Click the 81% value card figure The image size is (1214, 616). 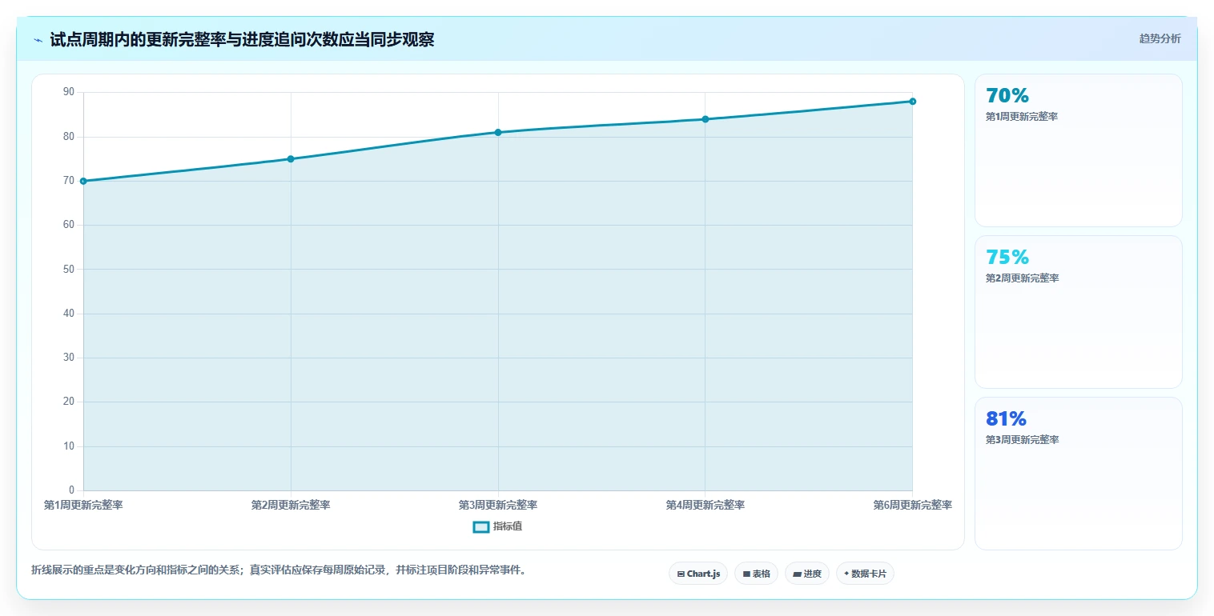click(x=1006, y=419)
